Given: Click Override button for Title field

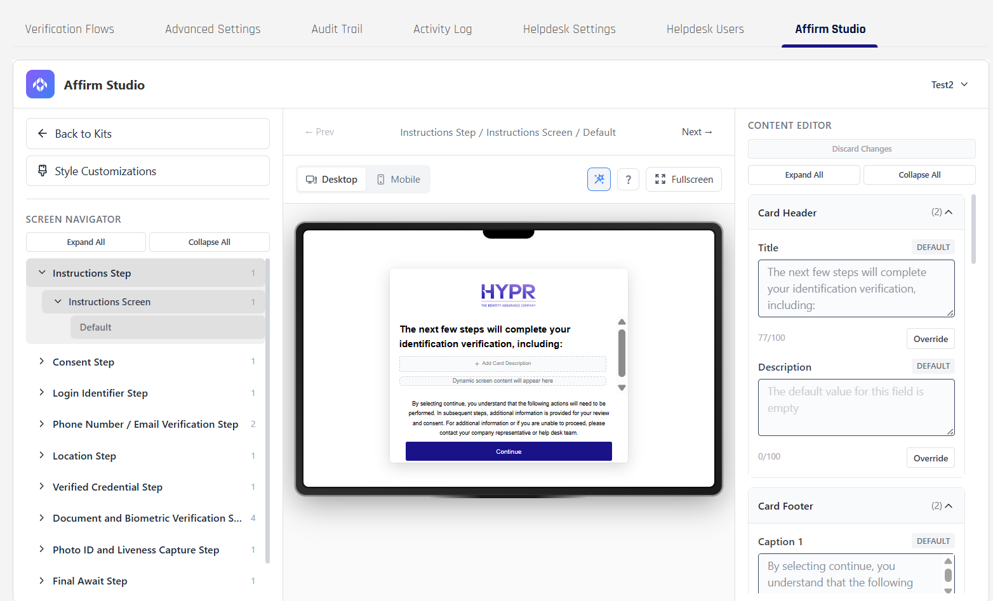Looking at the screenshot, I should (x=930, y=339).
